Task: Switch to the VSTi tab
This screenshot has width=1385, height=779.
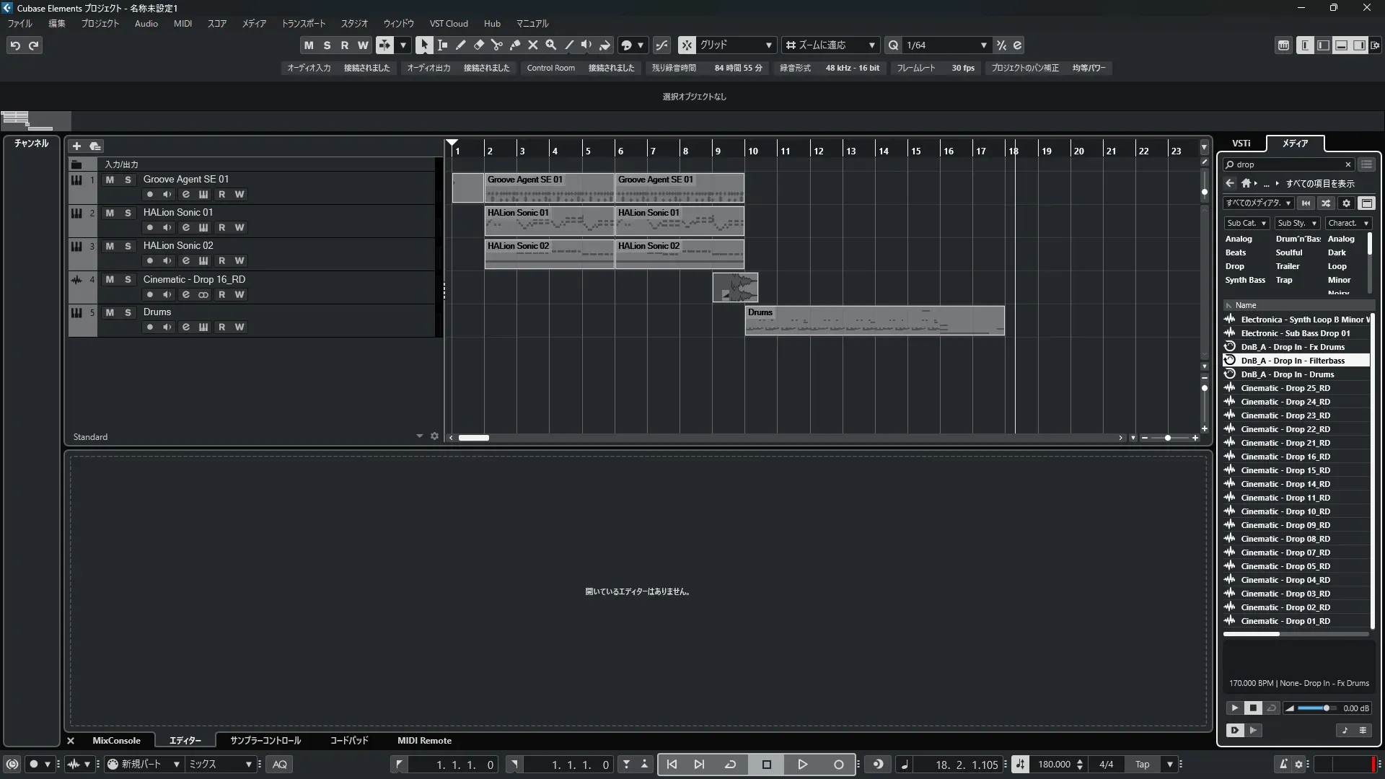Action: 1241,143
